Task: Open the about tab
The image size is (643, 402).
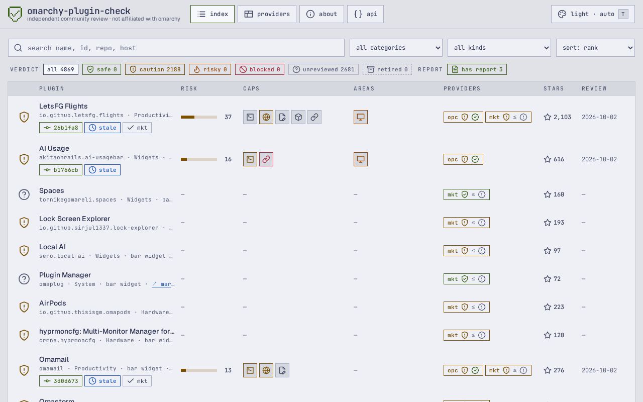Action: [x=321, y=14]
